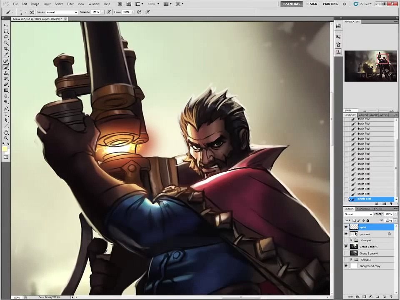Hide the op01 layer

[346, 227]
